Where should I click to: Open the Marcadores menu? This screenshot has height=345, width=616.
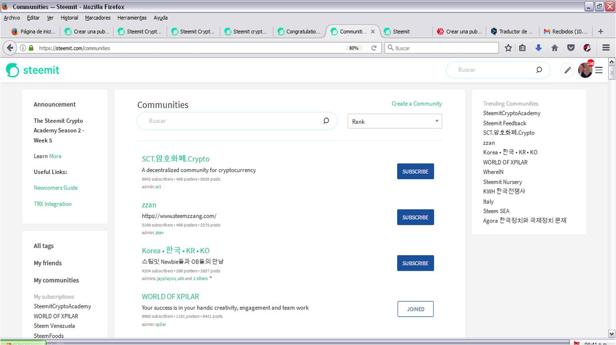click(x=98, y=18)
